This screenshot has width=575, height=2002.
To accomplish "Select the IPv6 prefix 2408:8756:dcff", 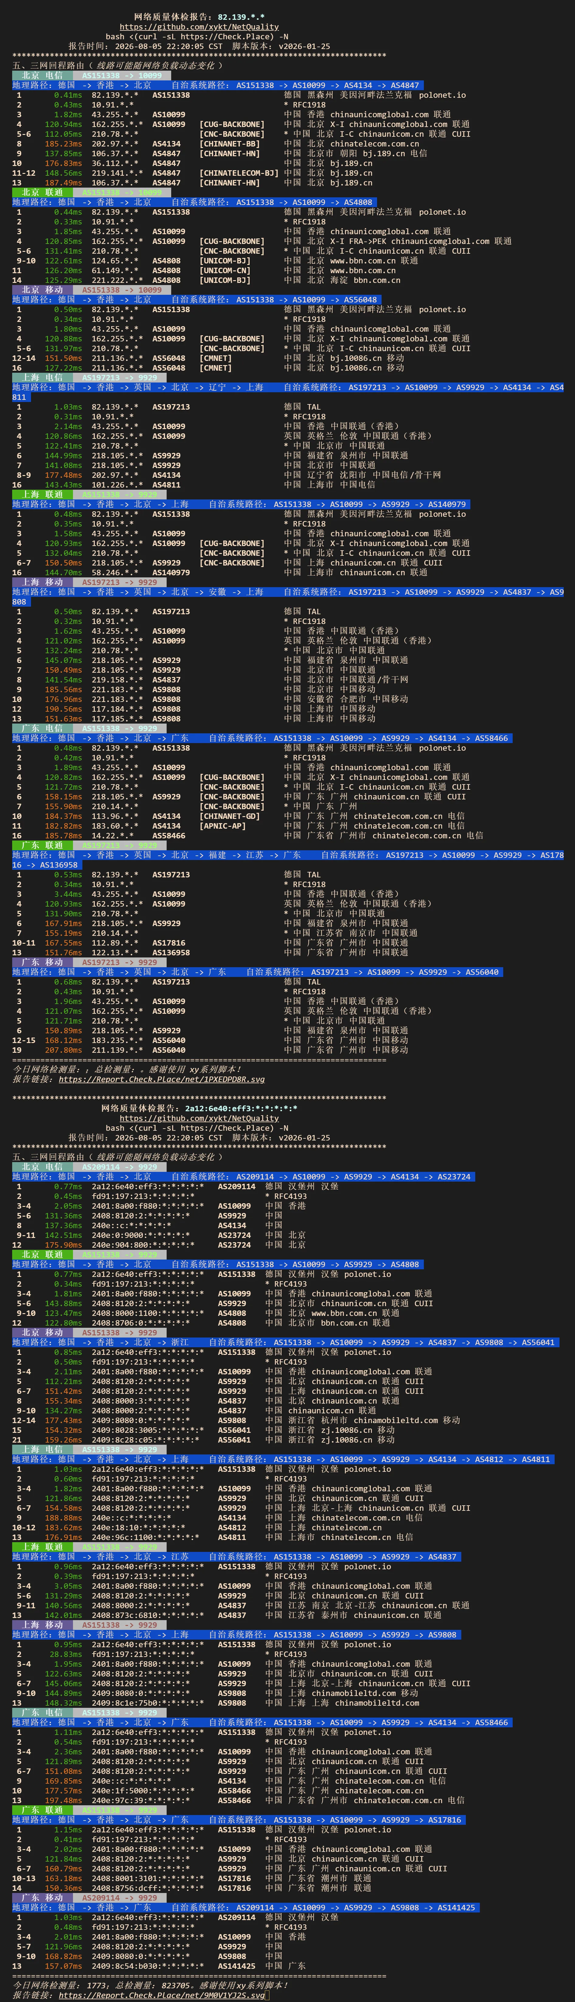I will click(124, 1888).
